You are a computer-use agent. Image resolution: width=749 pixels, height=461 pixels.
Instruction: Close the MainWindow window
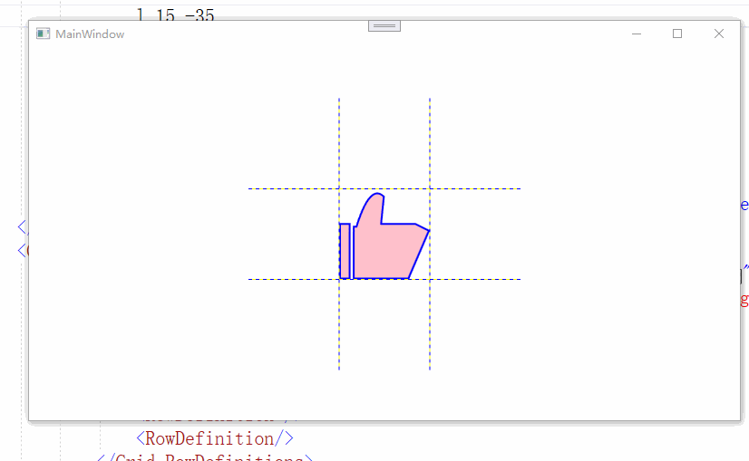click(x=719, y=34)
